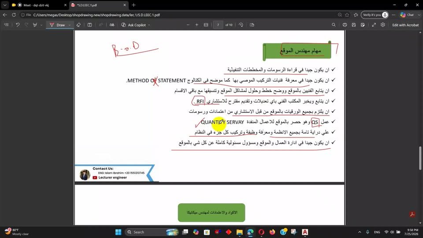Screen dimensions: 423x238
Task: Activate the Draw tool
Action: point(57,25)
